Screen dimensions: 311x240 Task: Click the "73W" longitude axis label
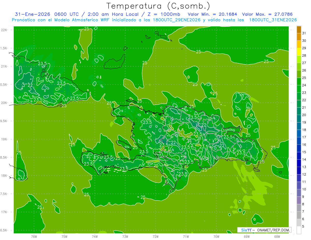[x=125, y=236]
